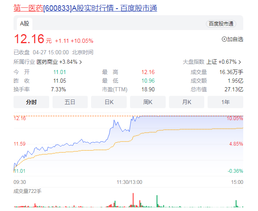Click the 百度股市通 badge
The image size is (258, 211).
point(221,24)
